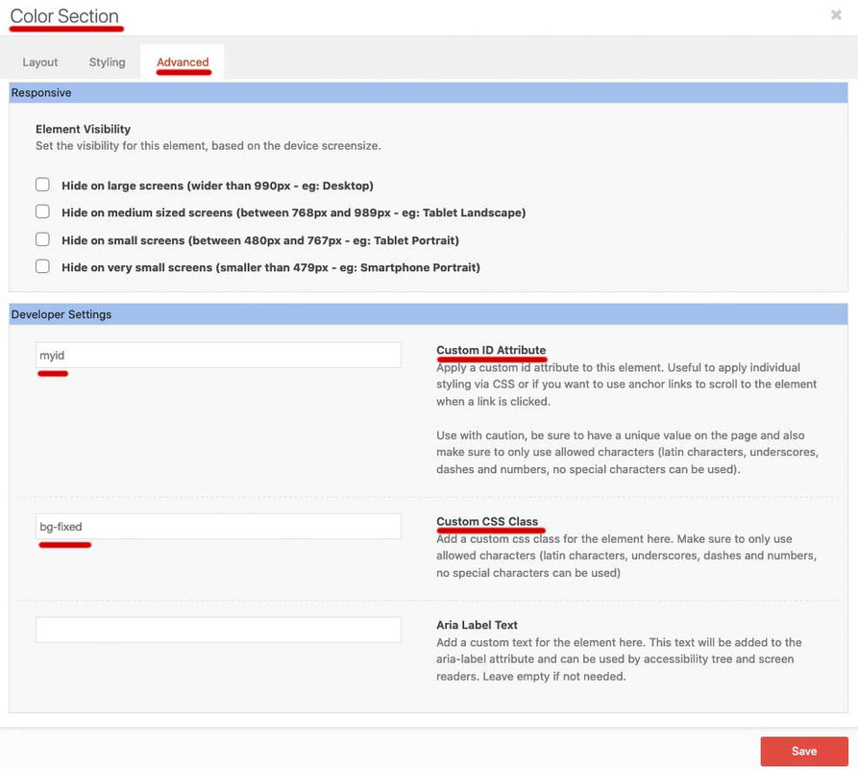Click the Custom CSS Class label
Screen dimensions: 858x769
pos(487,521)
